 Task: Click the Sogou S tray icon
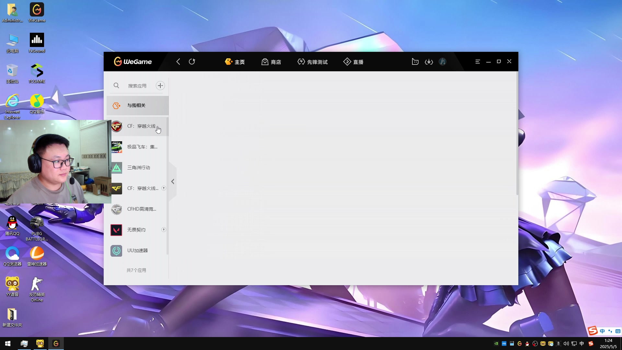591,344
